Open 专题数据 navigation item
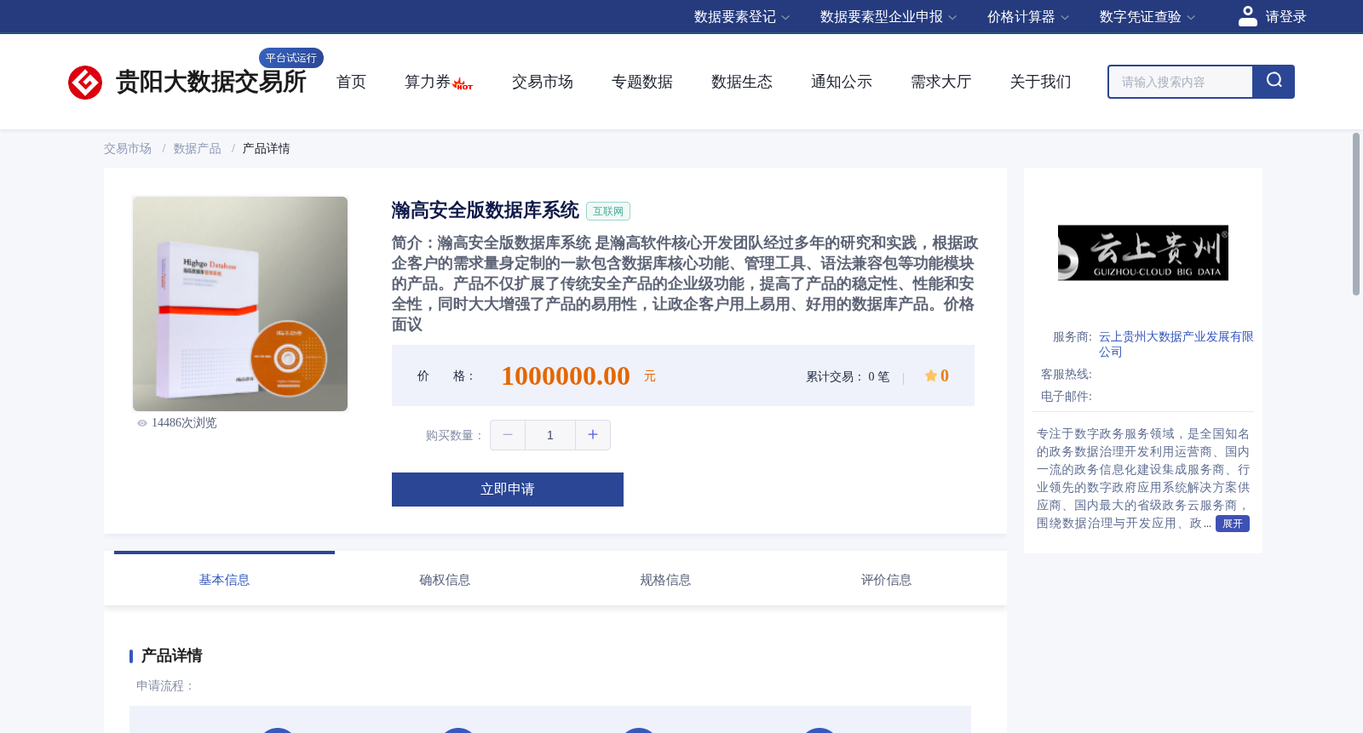Viewport: 1363px width, 733px height. click(x=642, y=82)
